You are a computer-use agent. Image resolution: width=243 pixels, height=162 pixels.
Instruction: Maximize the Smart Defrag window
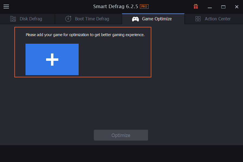223,7
